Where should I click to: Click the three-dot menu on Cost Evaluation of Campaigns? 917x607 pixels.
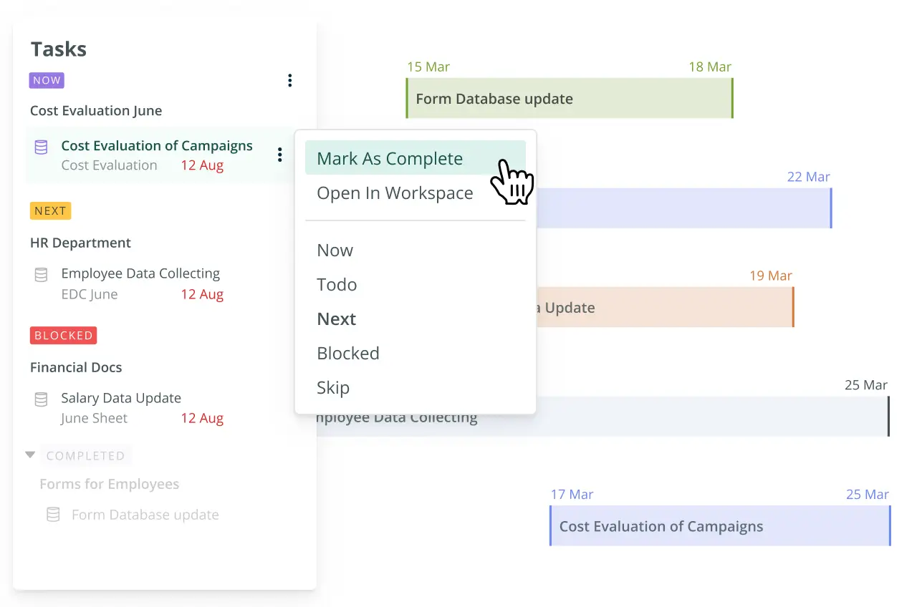click(x=279, y=155)
